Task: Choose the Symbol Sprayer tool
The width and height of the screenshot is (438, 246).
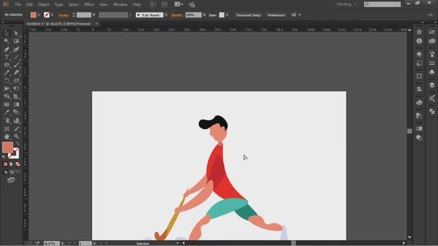Action: pos(7,121)
